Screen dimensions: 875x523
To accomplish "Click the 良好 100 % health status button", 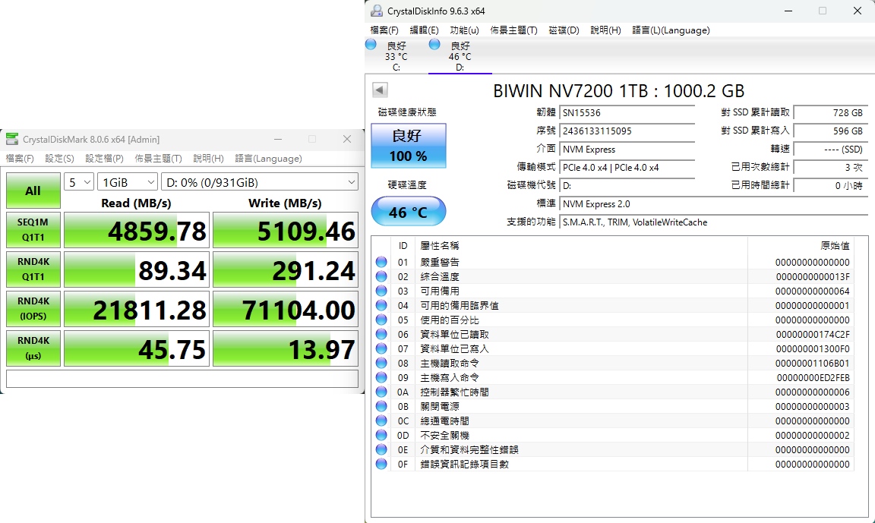I will click(409, 146).
